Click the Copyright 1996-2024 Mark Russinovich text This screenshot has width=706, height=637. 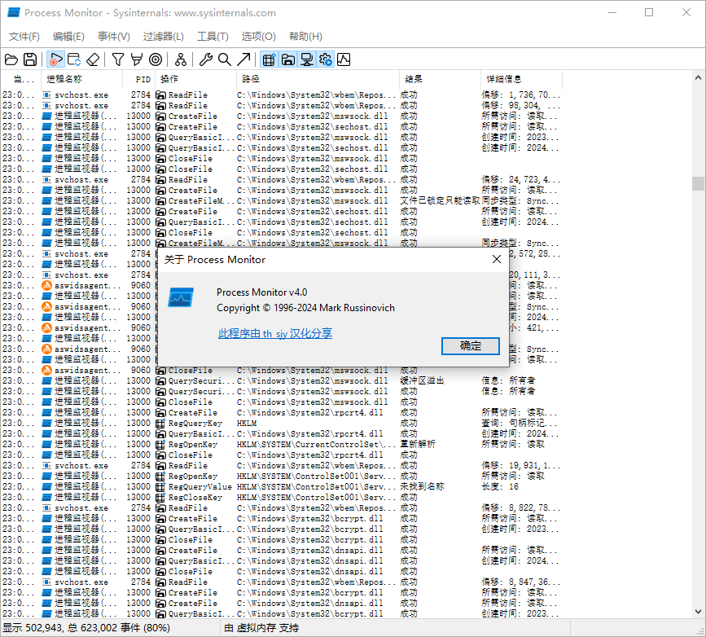[305, 308]
